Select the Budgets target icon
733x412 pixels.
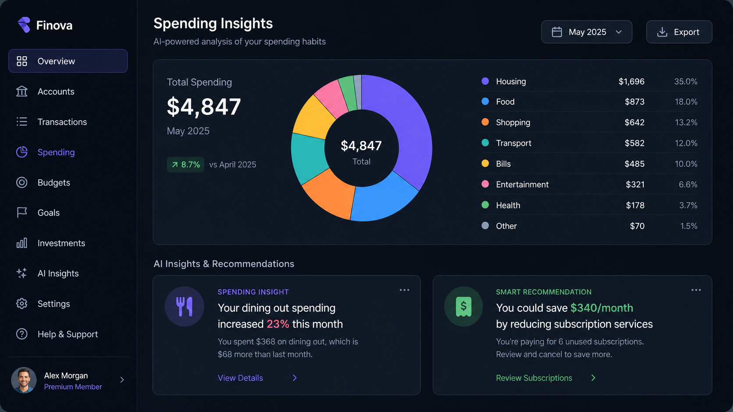coord(21,183)
